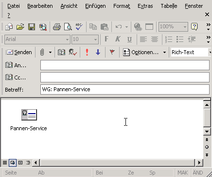Screen dimensions: 212x177
Task: Open the Einfügen menu
Action: [x=95, y=6]
